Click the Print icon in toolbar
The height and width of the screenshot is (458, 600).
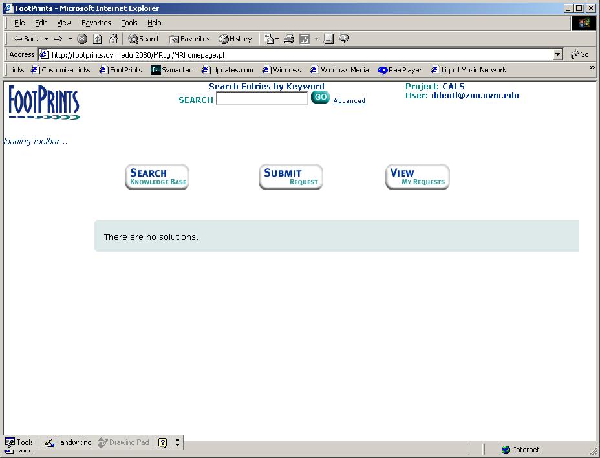289,39
